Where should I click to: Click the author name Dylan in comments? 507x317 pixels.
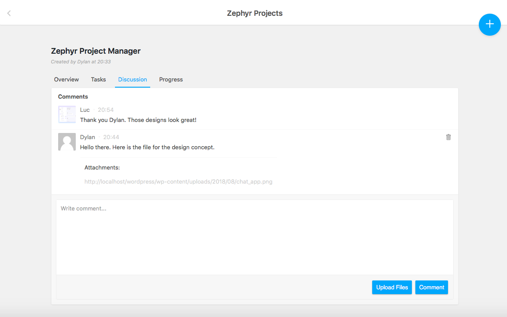(88, 137)
